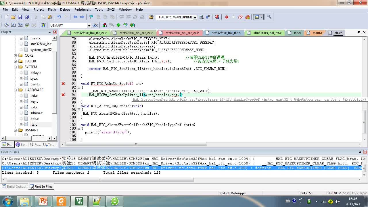Navigate forward with the right arrow icon
This screenshot has height=207, width=368.
[x=82, y=17]
